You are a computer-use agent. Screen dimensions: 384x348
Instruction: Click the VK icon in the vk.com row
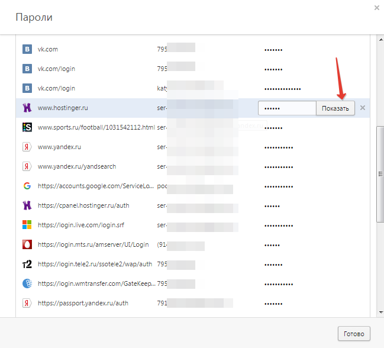[27, 49]
